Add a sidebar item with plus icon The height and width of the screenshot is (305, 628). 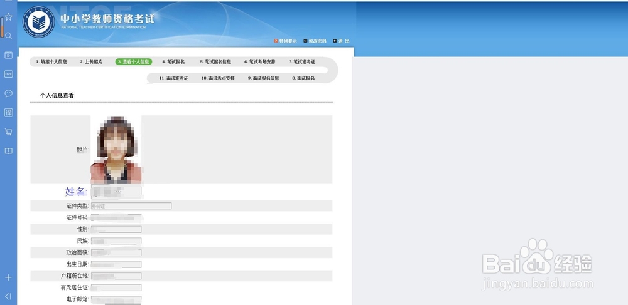click(x=8, y=277)
